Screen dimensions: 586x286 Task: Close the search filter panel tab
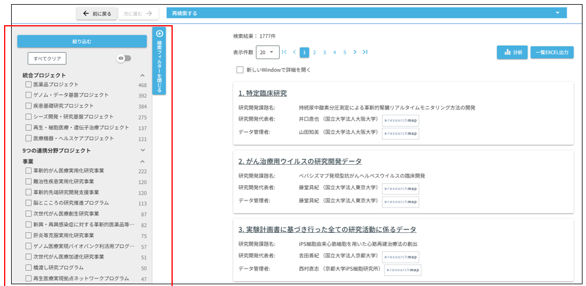pos(159,61)
